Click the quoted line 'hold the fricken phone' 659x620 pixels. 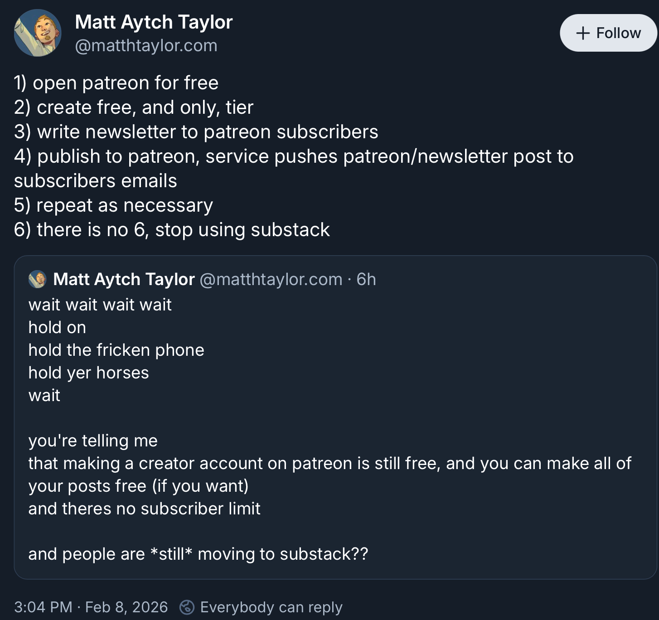[116, 350]
